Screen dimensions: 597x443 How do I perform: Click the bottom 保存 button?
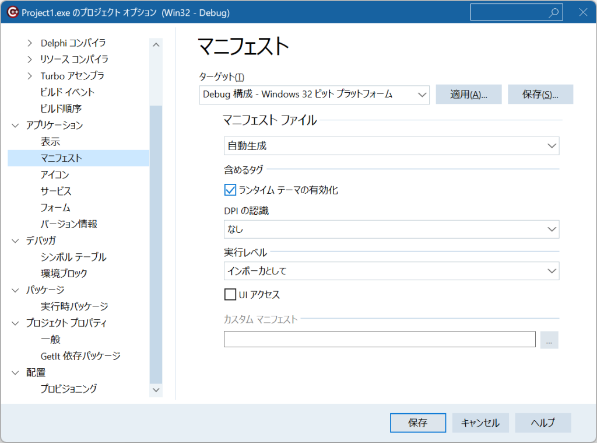coord(418,423)
